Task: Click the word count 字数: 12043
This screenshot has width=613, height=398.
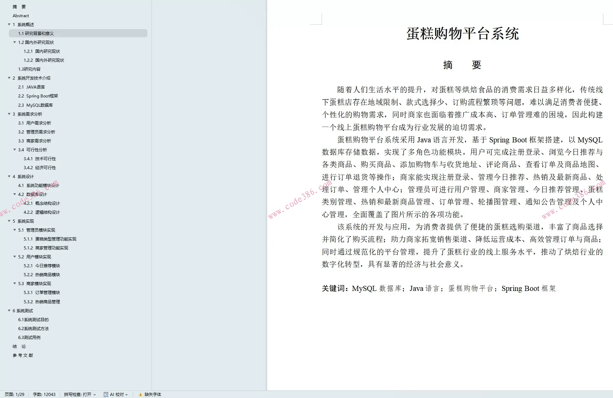Action: coord(44,394)
